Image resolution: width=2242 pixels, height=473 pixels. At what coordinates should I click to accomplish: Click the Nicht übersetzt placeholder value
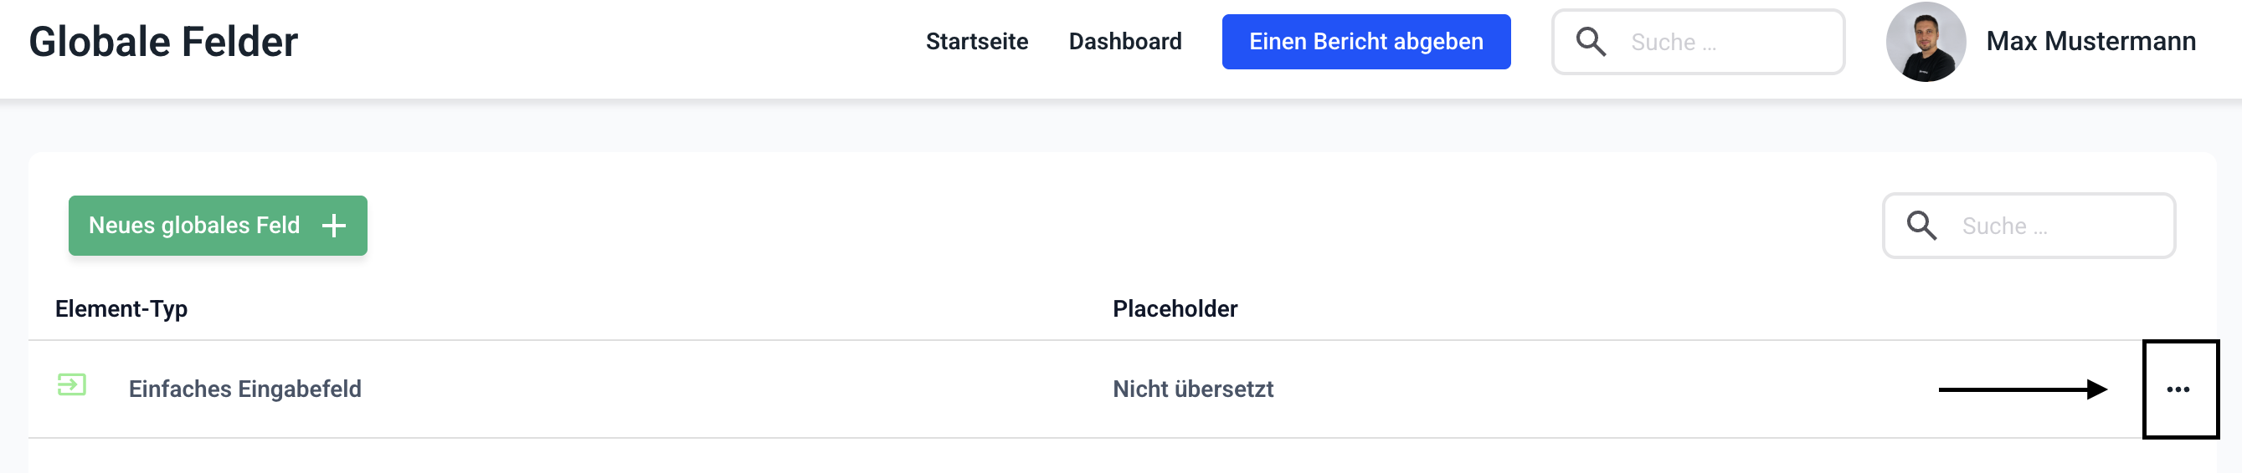coord(1192,389)
